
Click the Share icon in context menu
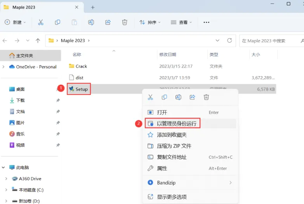click(192, 97)
